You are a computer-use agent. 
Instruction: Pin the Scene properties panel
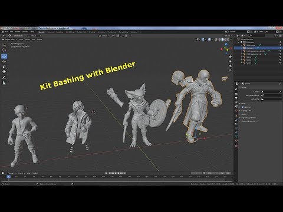[280, 84]
